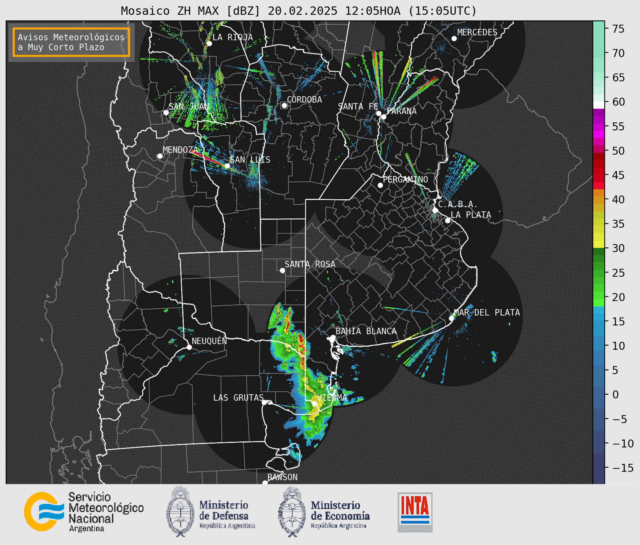
Task: Click the RAWSON city label
Action: (x=282, y=477)
